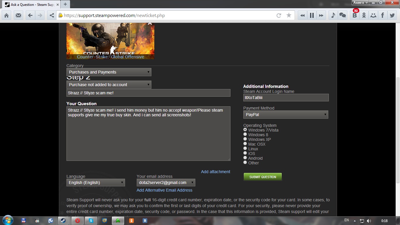Select Windows 7/Vista operating system
Image resolution: width=400 pixels, height=225 pixels.
[x=245, y=130]
